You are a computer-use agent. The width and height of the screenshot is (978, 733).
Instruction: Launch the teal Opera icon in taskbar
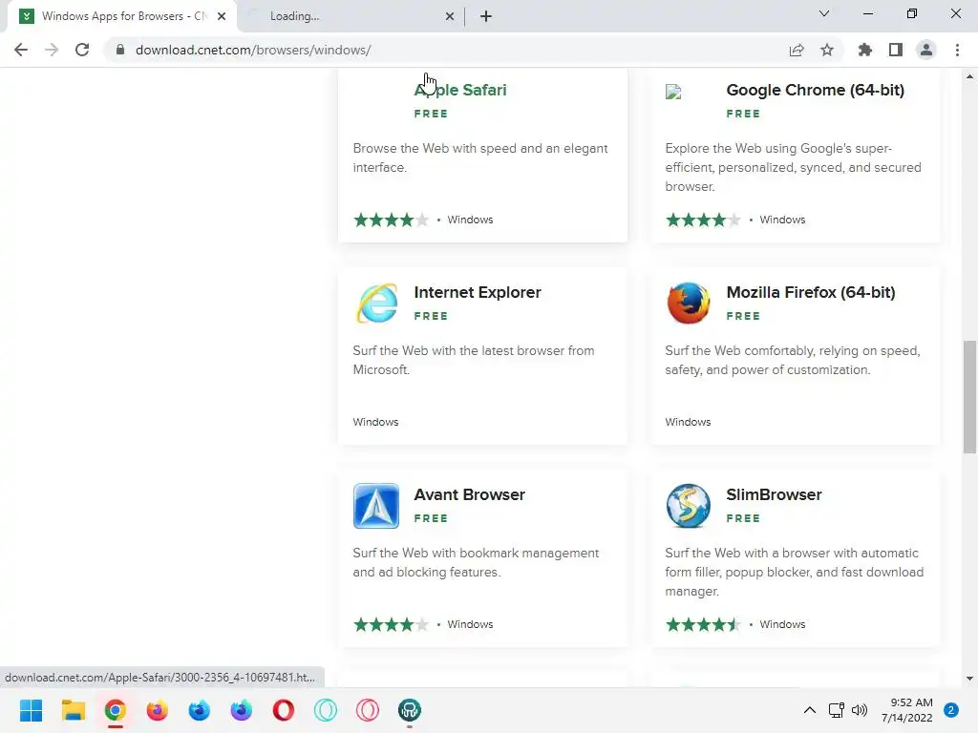pos(326,710)
